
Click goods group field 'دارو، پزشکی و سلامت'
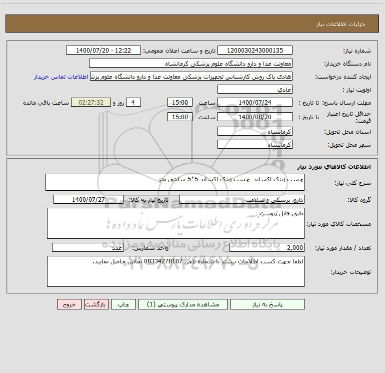(242, 199)
